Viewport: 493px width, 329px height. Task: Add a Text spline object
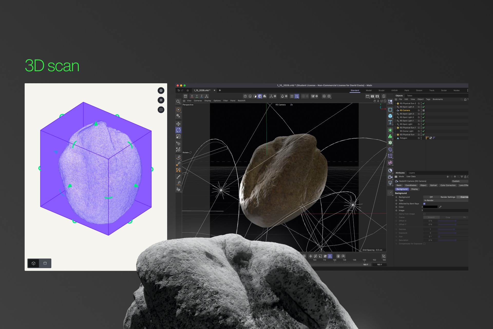click(390, 122)
